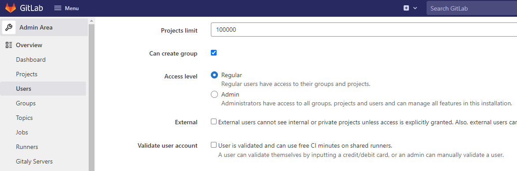Go to Dashboard in sidebar

pos(31,59)
